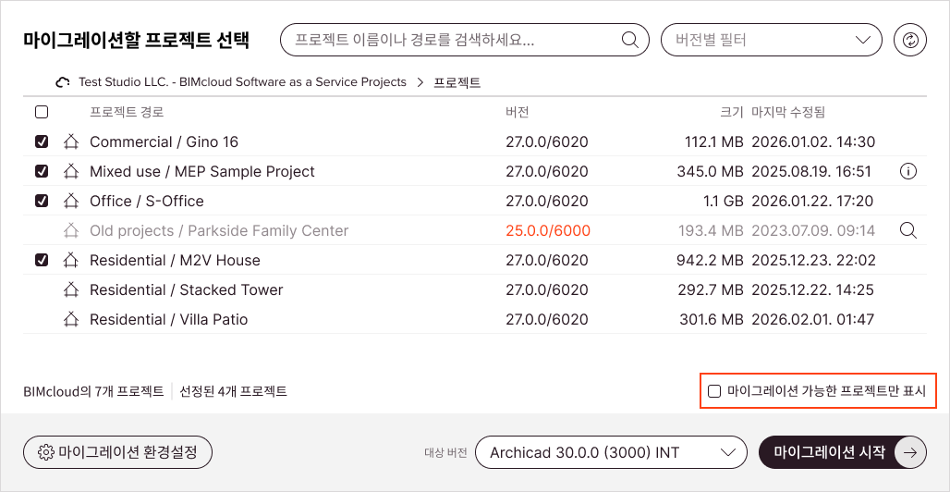Click the 프로젝트 breadcrumb item
The image size is (950, 492).
[x=457, y=82]
